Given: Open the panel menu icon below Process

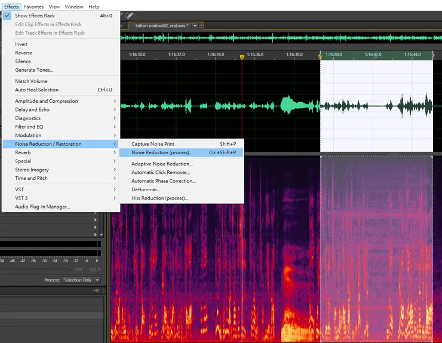Looking at the screenshot, I should click(x=97, y=290).
